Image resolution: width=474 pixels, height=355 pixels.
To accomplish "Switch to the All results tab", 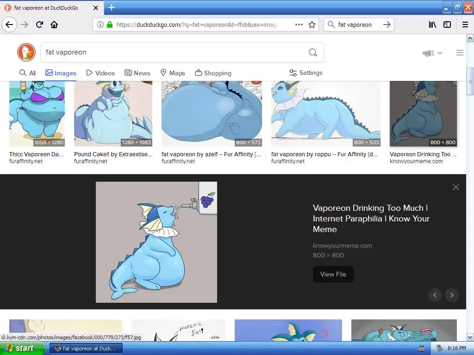I will click(27, 73).
